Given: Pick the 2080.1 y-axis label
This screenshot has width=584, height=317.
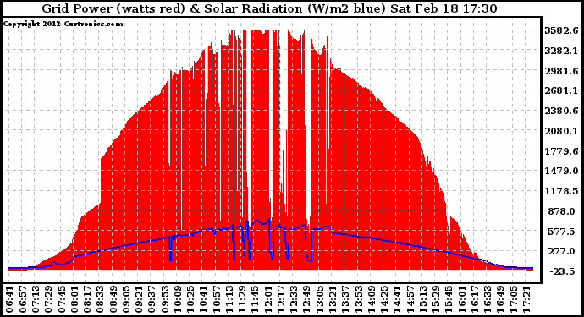Looking at the screenshot, I should [561, 131].
